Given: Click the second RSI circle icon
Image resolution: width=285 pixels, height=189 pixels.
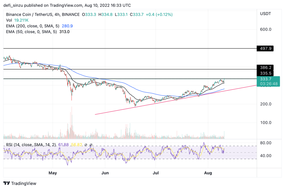Looking at the screenshot, I should 91,145.
